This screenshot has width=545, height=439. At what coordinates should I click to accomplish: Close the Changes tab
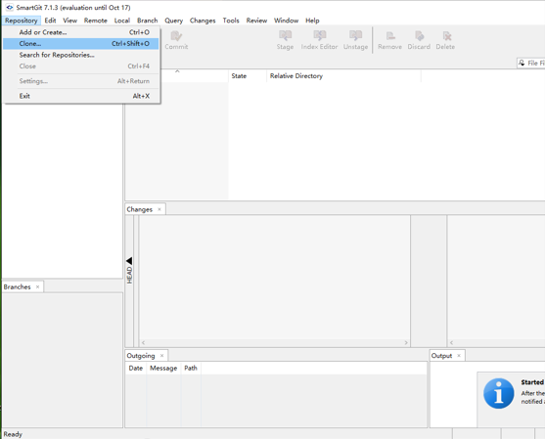coord(159,209)
